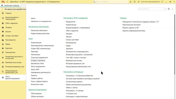Click the НСИ и администрирование gear icon
This screenshot has height=99, width=176.
click(3, 78)
